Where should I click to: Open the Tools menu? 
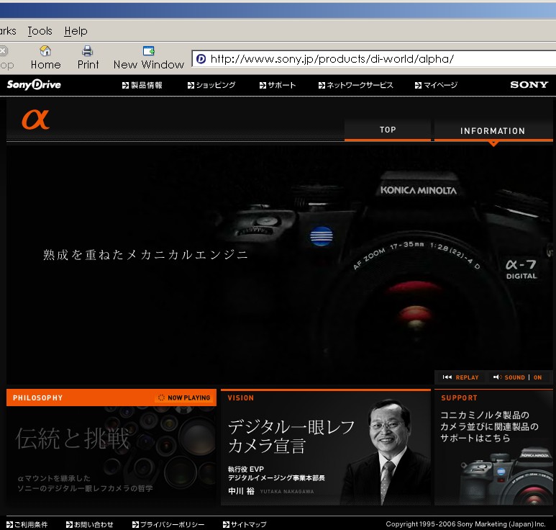(x=40, y=31)
